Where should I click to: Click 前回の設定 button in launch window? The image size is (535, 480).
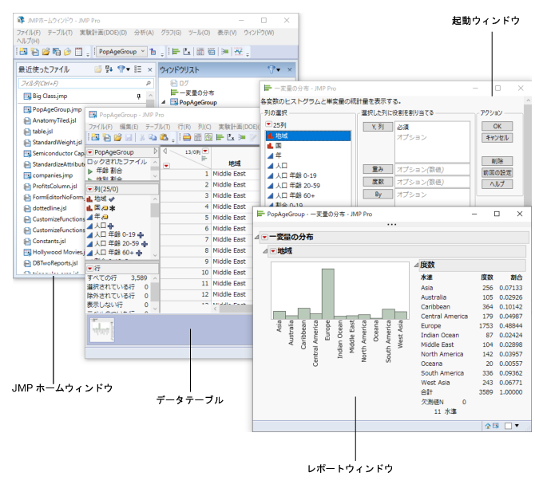click(497, 173)
